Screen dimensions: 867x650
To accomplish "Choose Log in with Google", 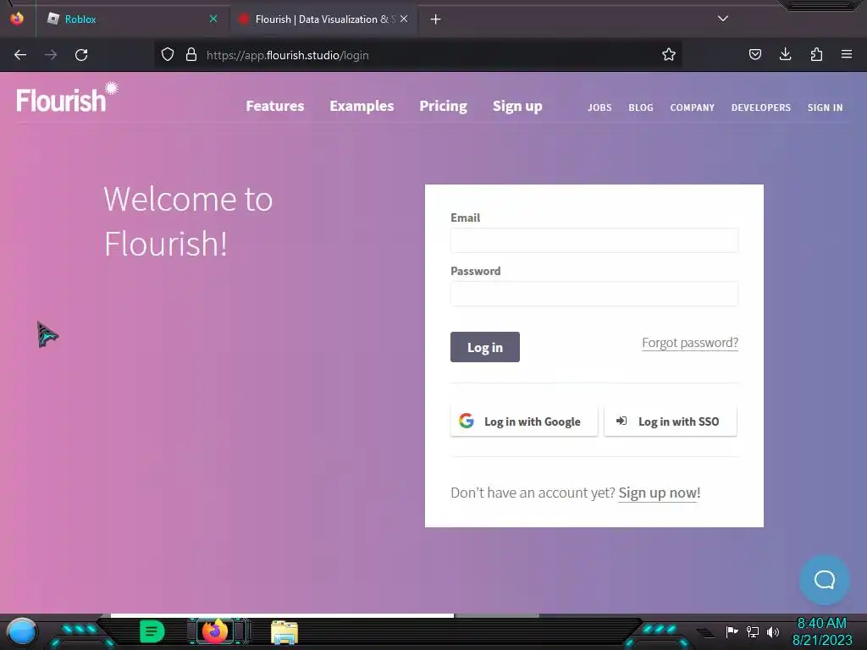I will click(524, 421).
